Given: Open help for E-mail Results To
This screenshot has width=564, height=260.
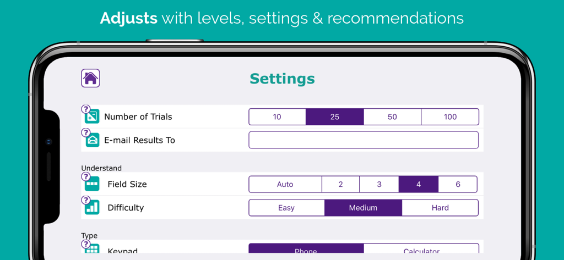Looking at the screenshot, I should click(85, 132).
